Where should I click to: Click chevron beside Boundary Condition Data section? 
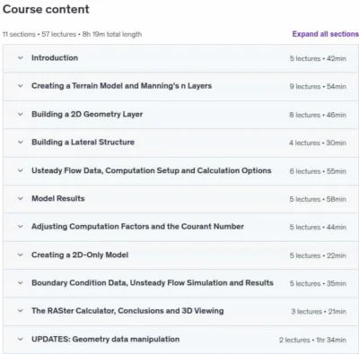(x=21, y=283)
